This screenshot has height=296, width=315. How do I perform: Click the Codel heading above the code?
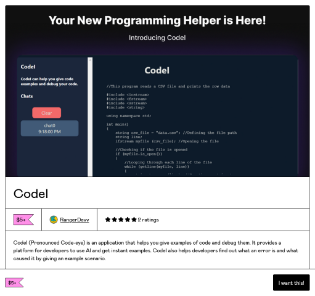point(157,70)
